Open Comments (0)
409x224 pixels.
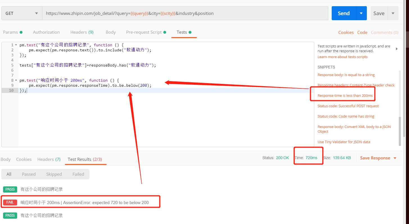click(385, 33)
